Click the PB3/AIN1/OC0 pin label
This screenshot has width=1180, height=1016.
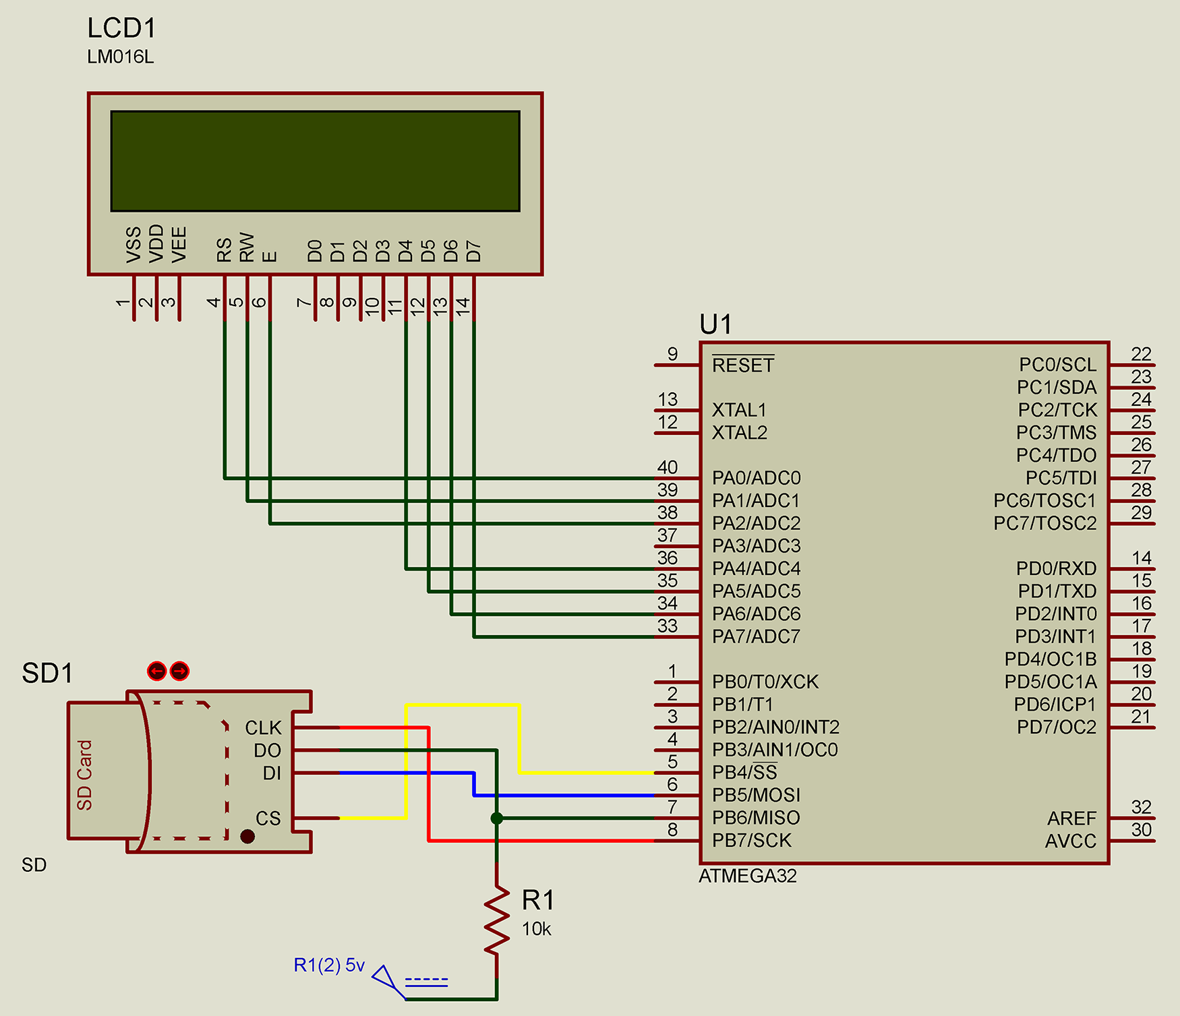coord(775,750)
